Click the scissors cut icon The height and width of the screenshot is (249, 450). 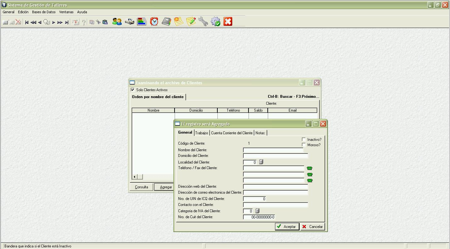(x=98, y=22)
